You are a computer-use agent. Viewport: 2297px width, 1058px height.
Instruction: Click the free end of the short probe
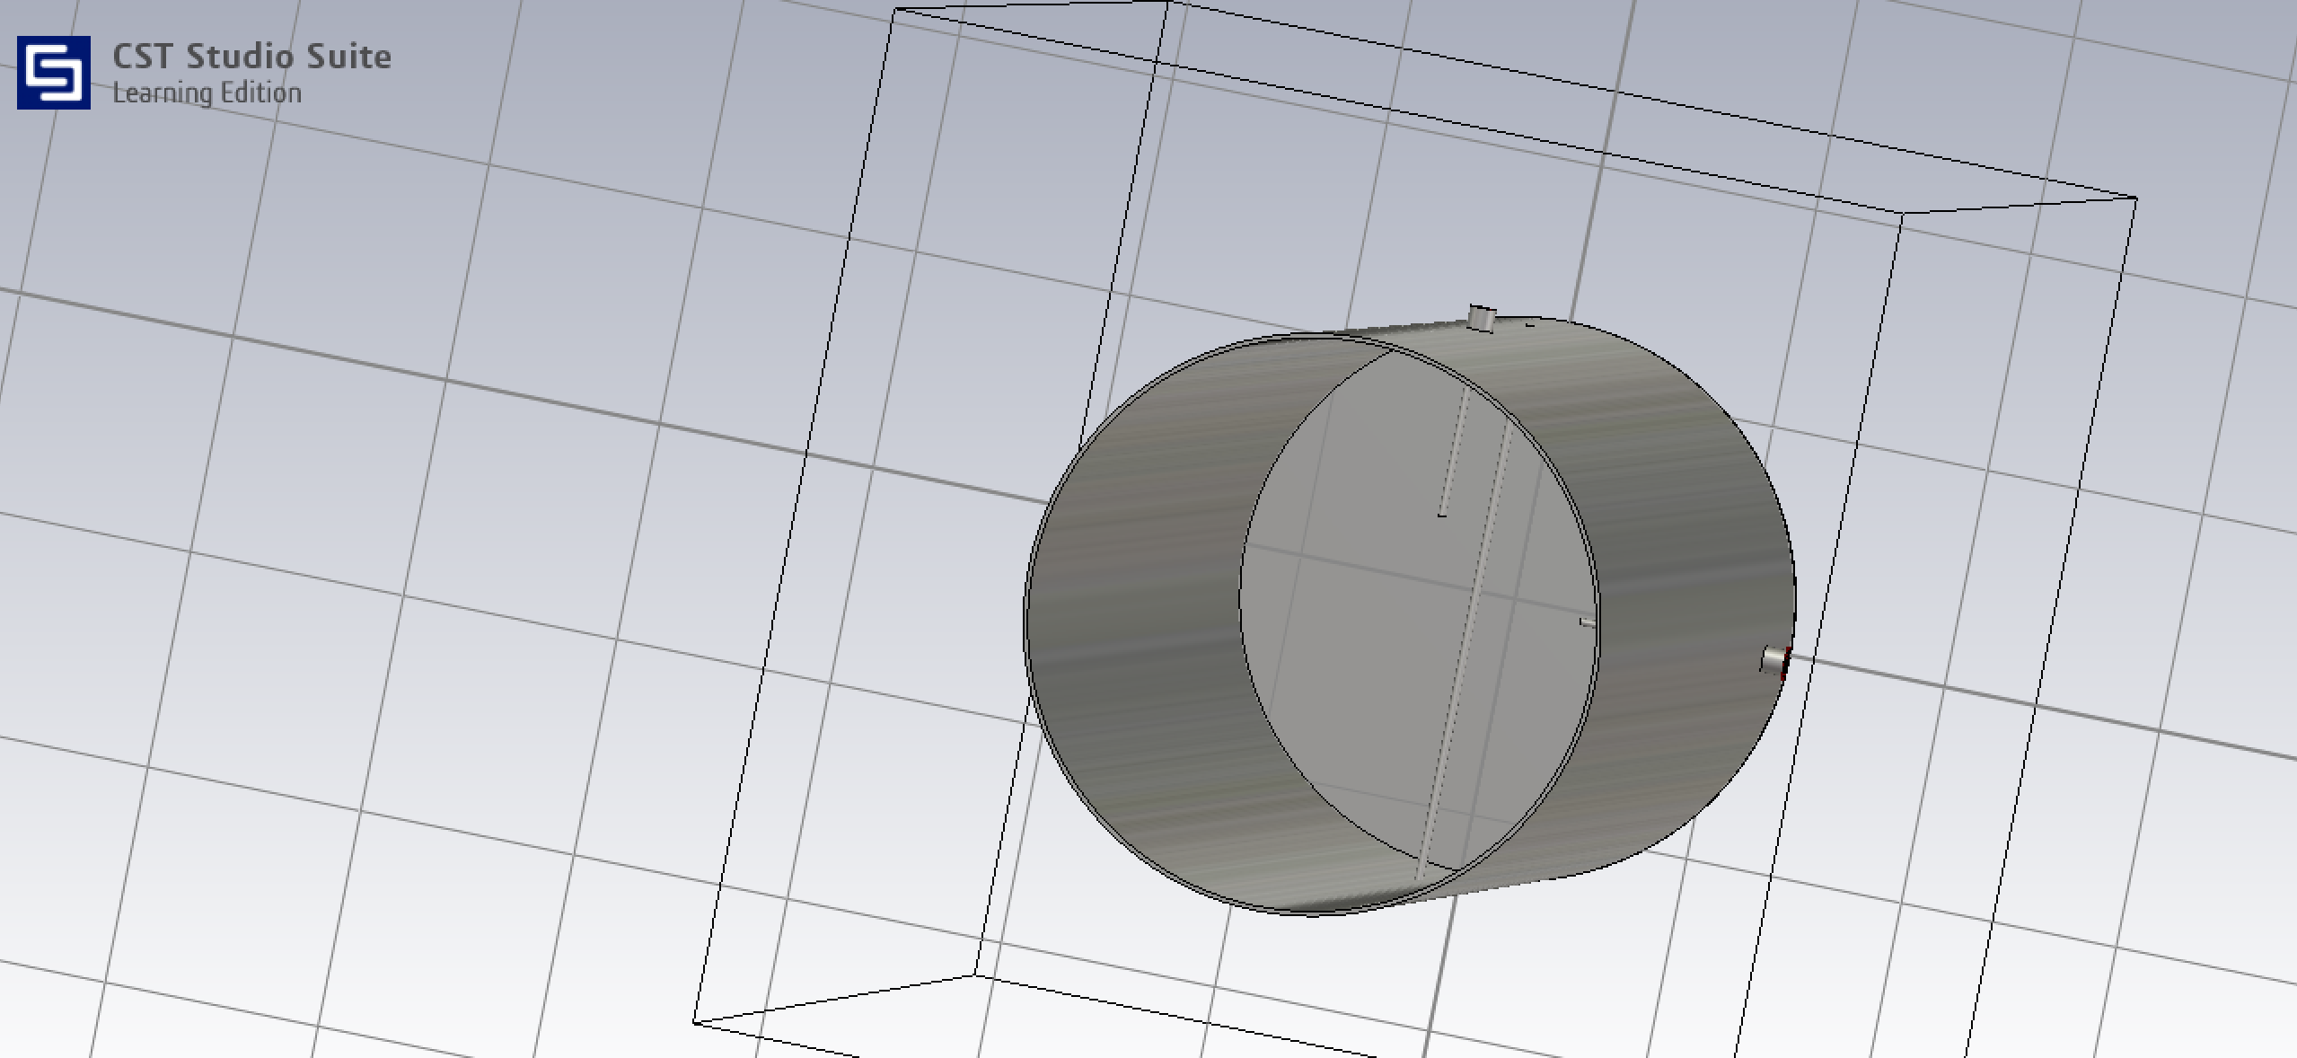pyautogui.click(x=1442, y=514)
